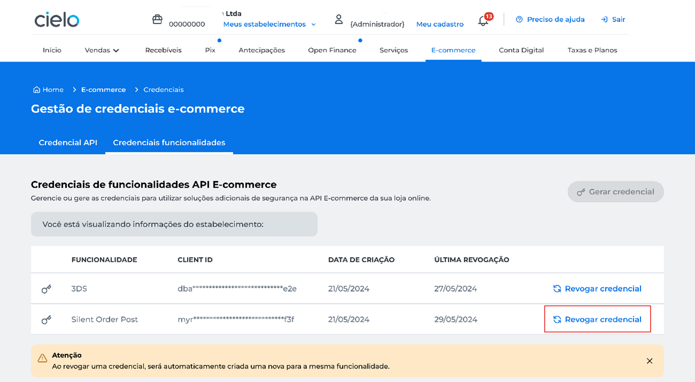Click the Gestão de credenciais e-commerce heading
The width and height of the screenshot is (695, 382).
(x=138, y=109)
